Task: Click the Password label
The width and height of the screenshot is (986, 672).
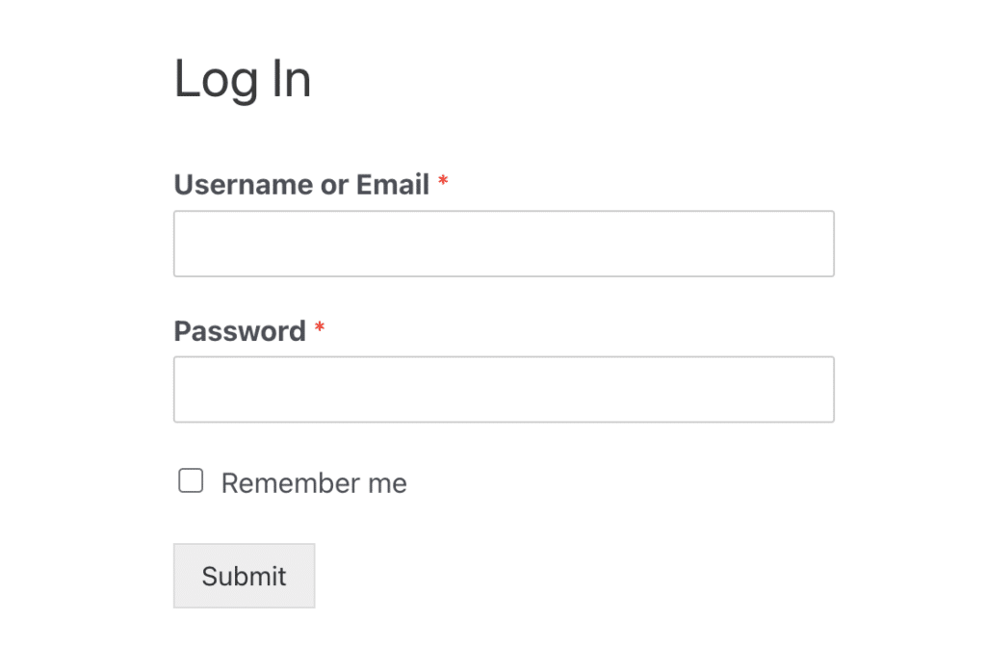Action: pos(239,331)
